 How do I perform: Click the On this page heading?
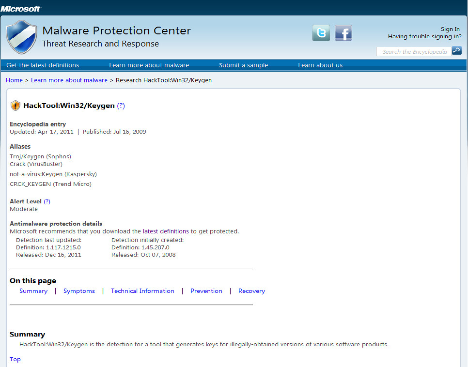coord(33,281)
